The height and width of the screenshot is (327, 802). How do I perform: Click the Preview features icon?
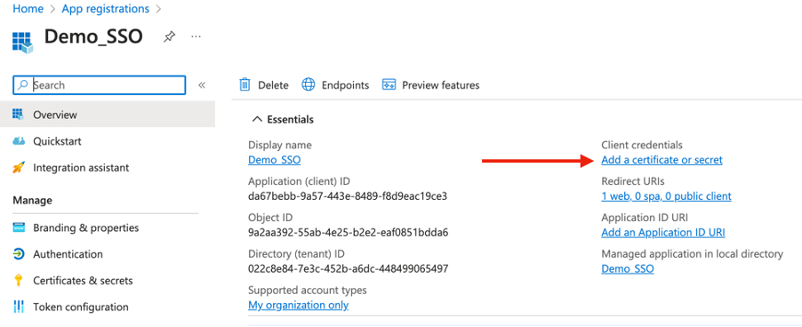(x=389, y=84)
